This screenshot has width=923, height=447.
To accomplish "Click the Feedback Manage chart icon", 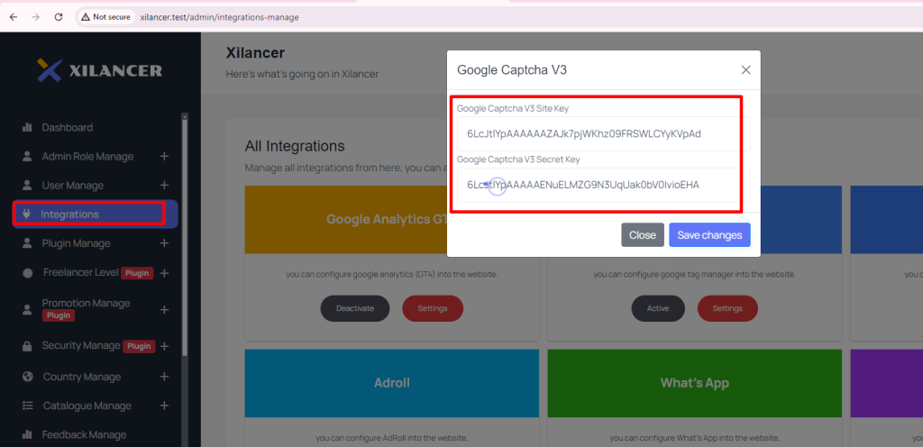I will (x=26, y=434).
